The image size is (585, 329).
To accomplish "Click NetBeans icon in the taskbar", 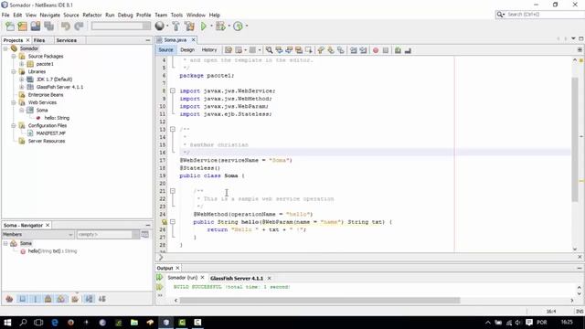I will tap(166, 323).
